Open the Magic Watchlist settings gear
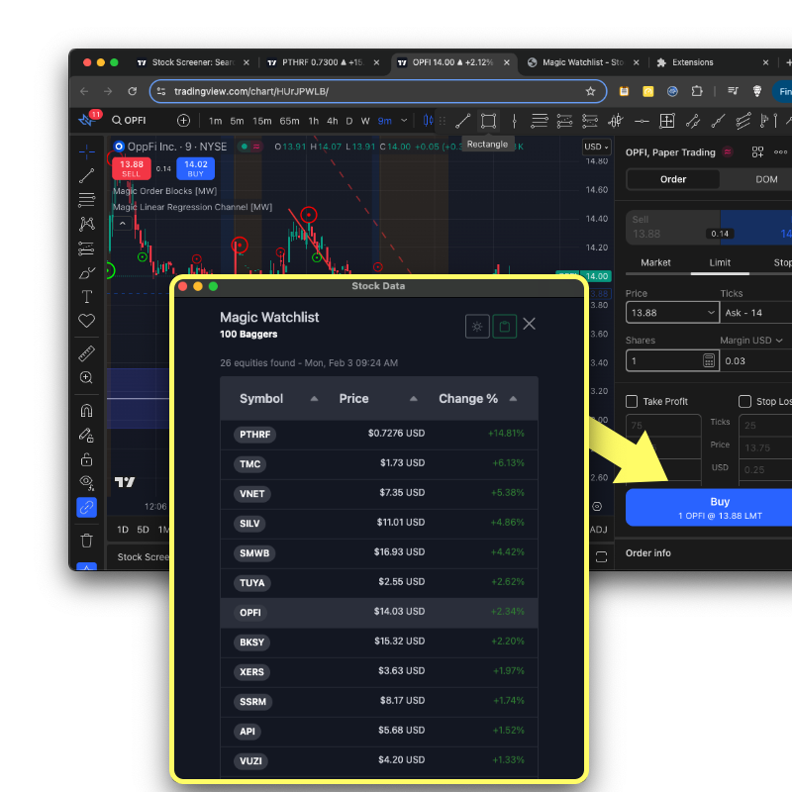Image resolution: width=792 pixels, height=792 pixels. [476, 325]
